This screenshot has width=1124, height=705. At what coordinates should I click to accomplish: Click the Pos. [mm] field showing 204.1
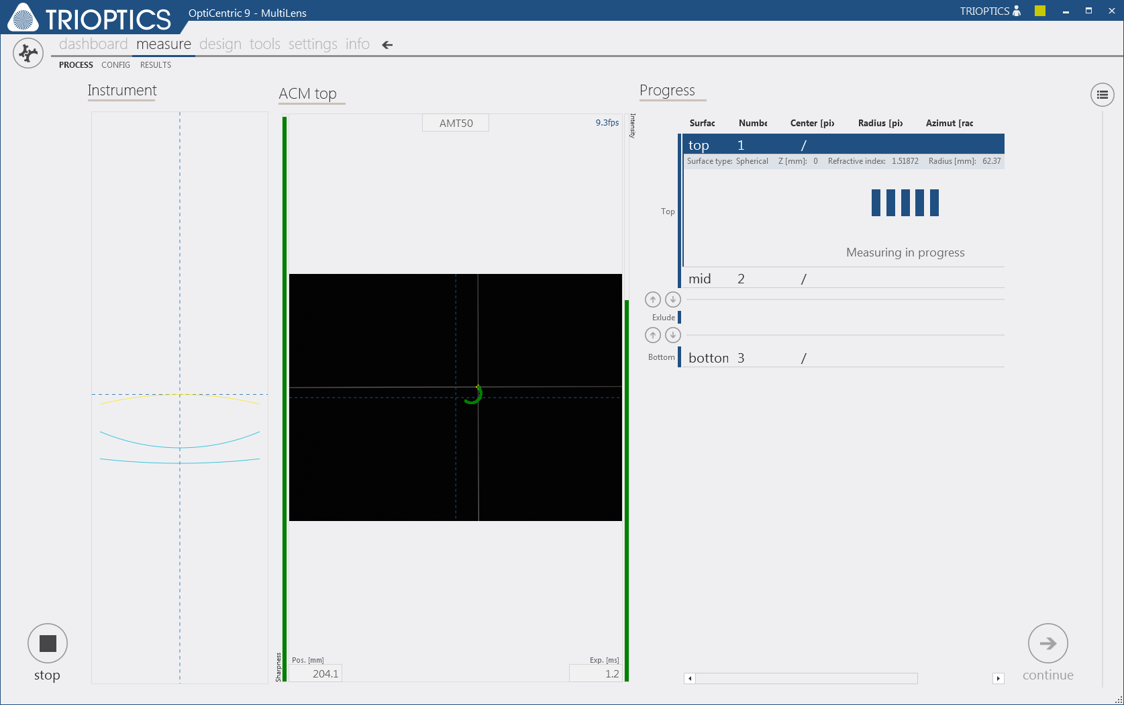point(317,673)
